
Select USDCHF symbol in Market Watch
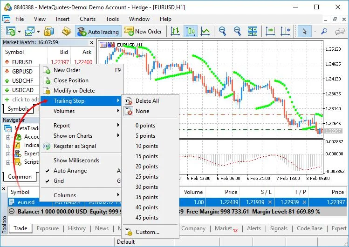point(22,81)
